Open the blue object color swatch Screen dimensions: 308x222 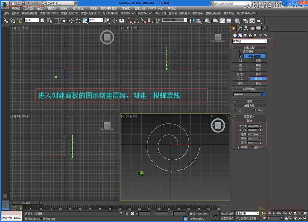point(264,95)
